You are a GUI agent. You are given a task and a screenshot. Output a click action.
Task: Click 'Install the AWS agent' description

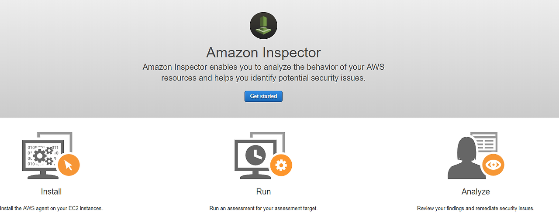(x=51, y=209)
